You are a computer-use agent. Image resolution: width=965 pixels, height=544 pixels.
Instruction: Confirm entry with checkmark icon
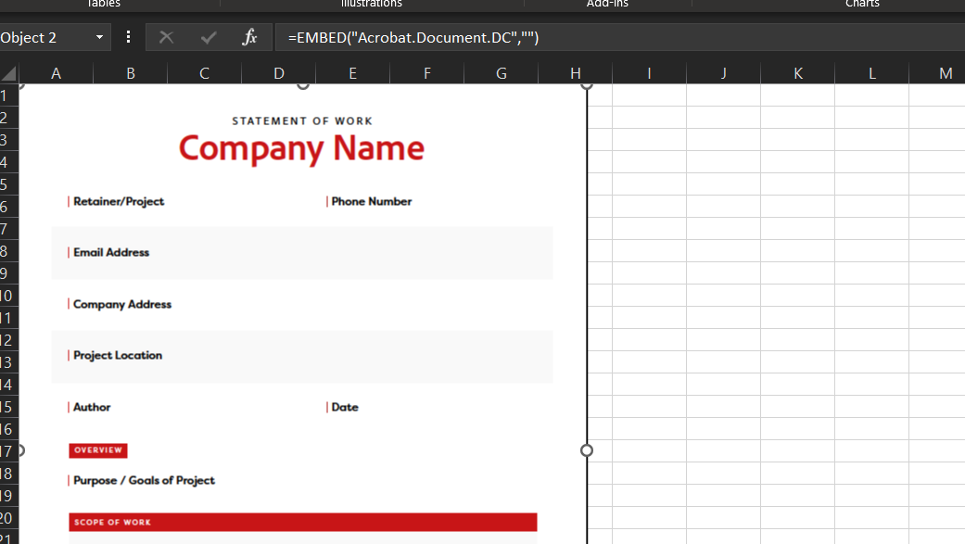209,38
